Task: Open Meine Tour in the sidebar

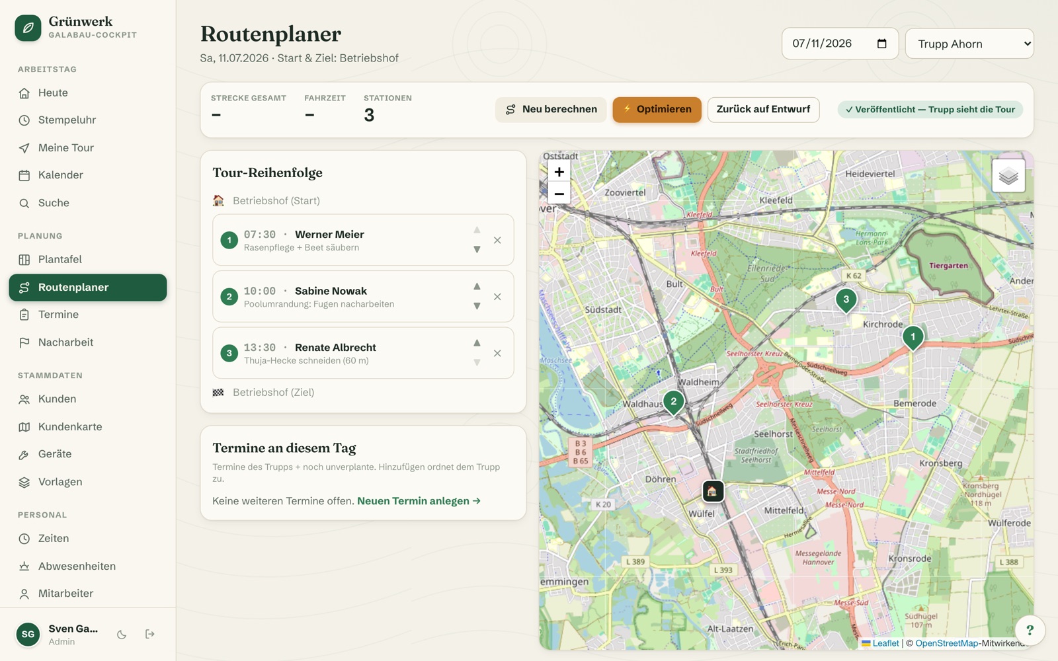Action: click(x=88, y=148)
